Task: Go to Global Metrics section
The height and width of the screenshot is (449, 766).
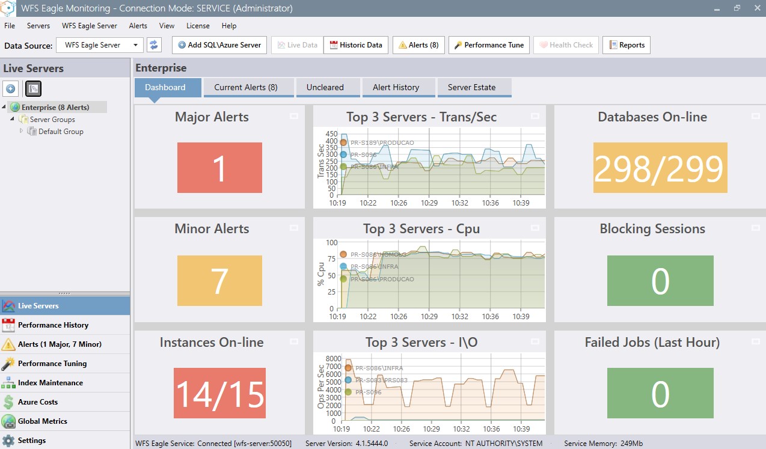Action: click(x=42, y=421)
